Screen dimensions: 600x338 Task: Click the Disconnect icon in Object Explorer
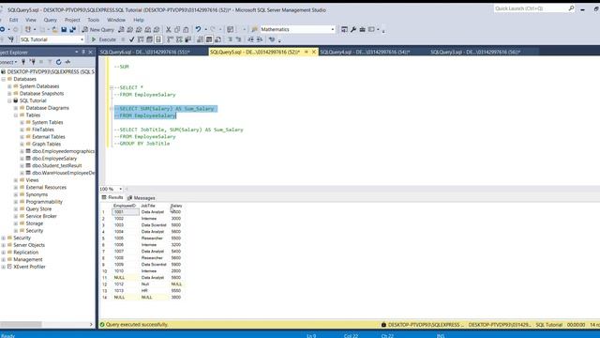click(33, 62)
